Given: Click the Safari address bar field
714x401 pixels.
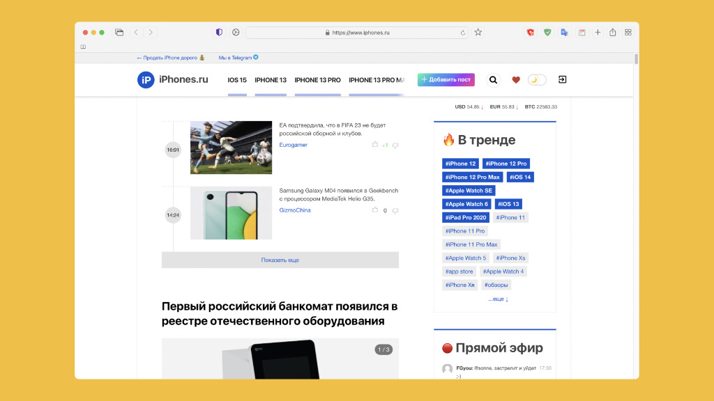Looking at the screenshot, I should (x=356, y=33).
